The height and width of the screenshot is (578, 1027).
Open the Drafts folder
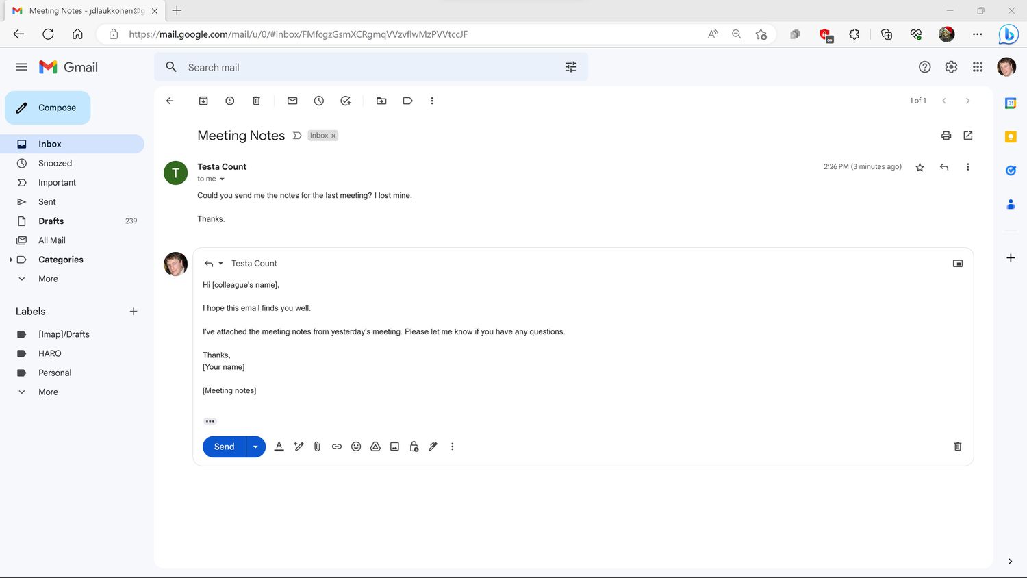tap(51, 221)
